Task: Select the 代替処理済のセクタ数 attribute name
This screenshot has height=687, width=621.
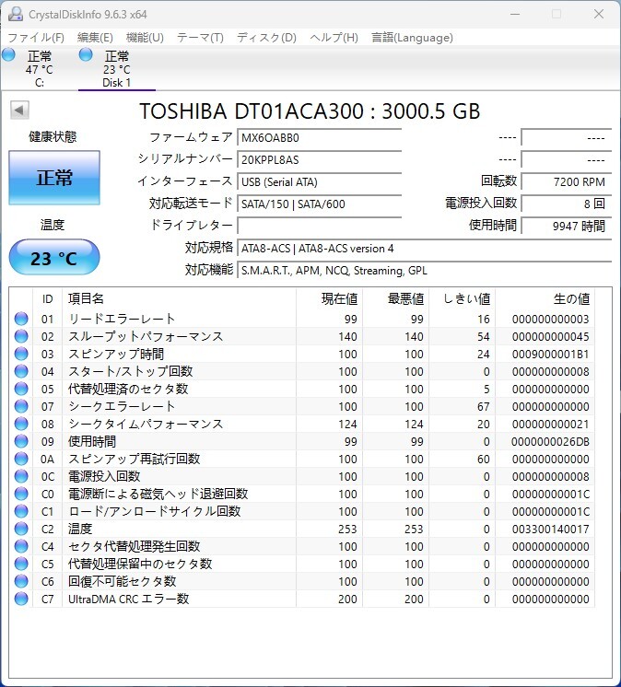Action: [x=128, y=389]
